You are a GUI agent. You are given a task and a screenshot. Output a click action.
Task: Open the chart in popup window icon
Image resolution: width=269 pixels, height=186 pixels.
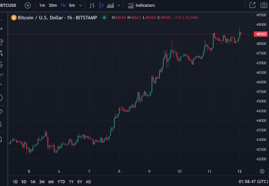tap(252, 5)
